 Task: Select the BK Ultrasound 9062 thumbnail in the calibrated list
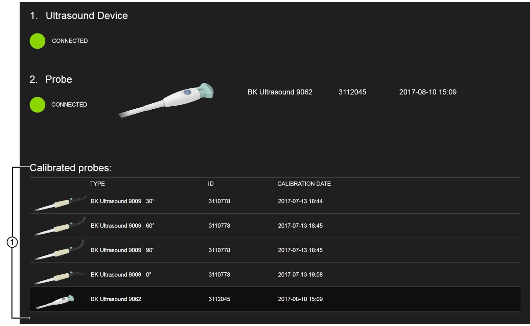point(55,301)
